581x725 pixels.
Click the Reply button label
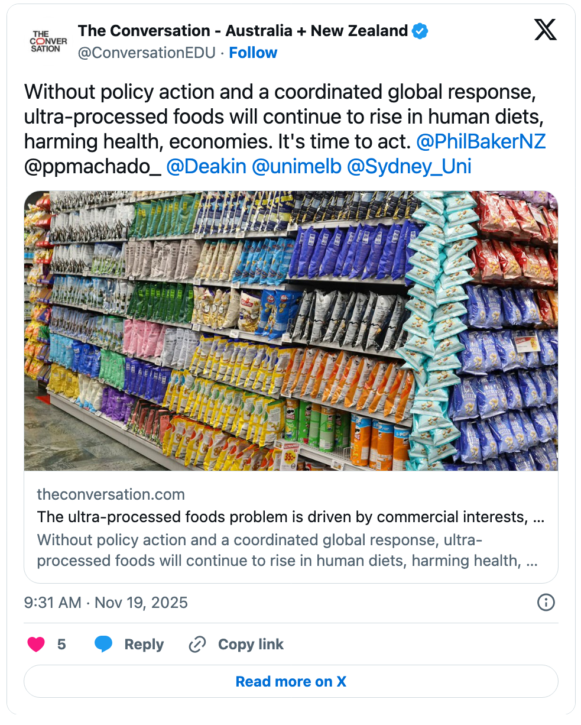144,644
